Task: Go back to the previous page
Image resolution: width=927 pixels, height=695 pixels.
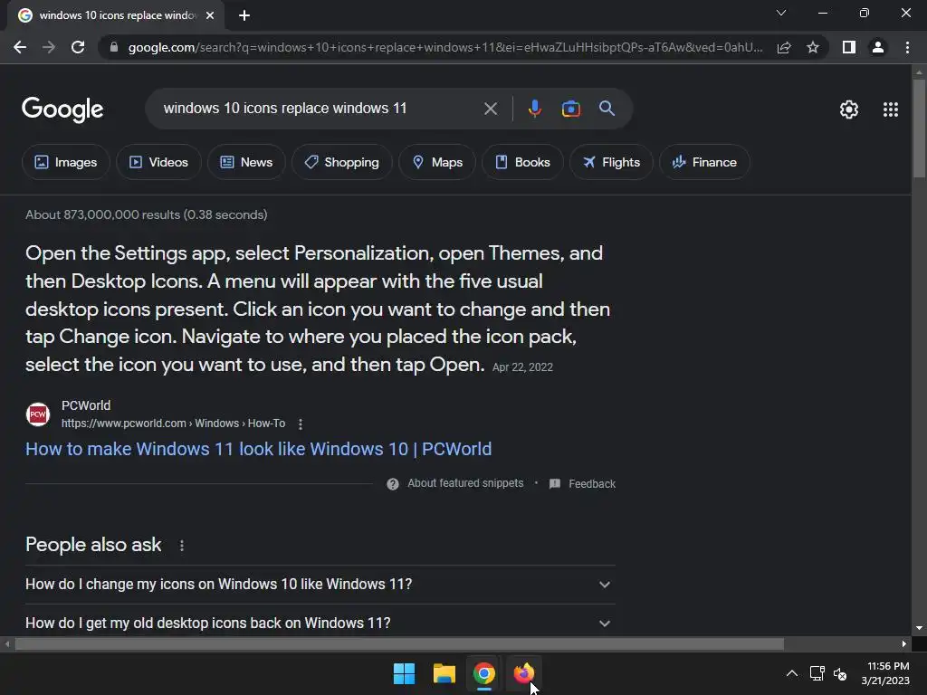Action: click(20, 47)
